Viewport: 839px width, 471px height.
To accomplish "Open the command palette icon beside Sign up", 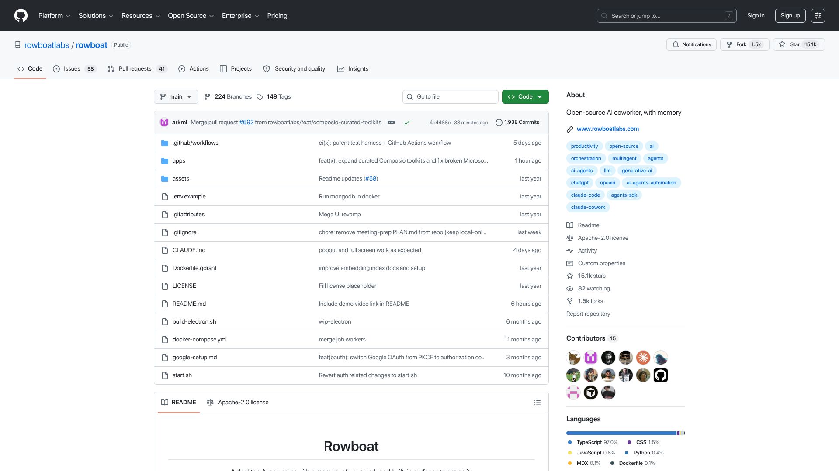I will pyautogui.click(x=818, y=16).
